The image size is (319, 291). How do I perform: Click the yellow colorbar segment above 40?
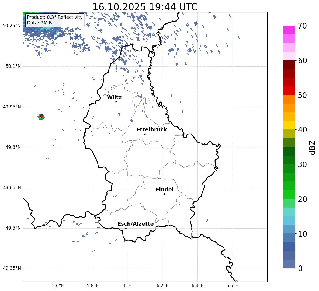pyautogui.click(x=289, y=125)
